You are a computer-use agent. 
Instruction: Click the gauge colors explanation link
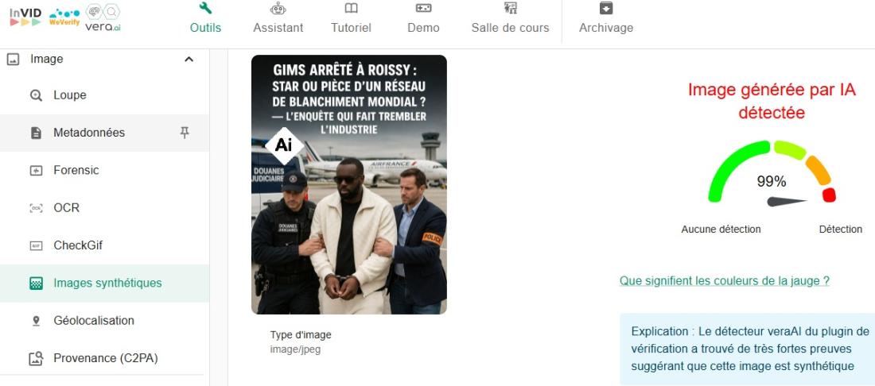coord(725,280)
